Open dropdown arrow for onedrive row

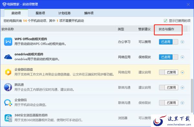click(182, 57)
